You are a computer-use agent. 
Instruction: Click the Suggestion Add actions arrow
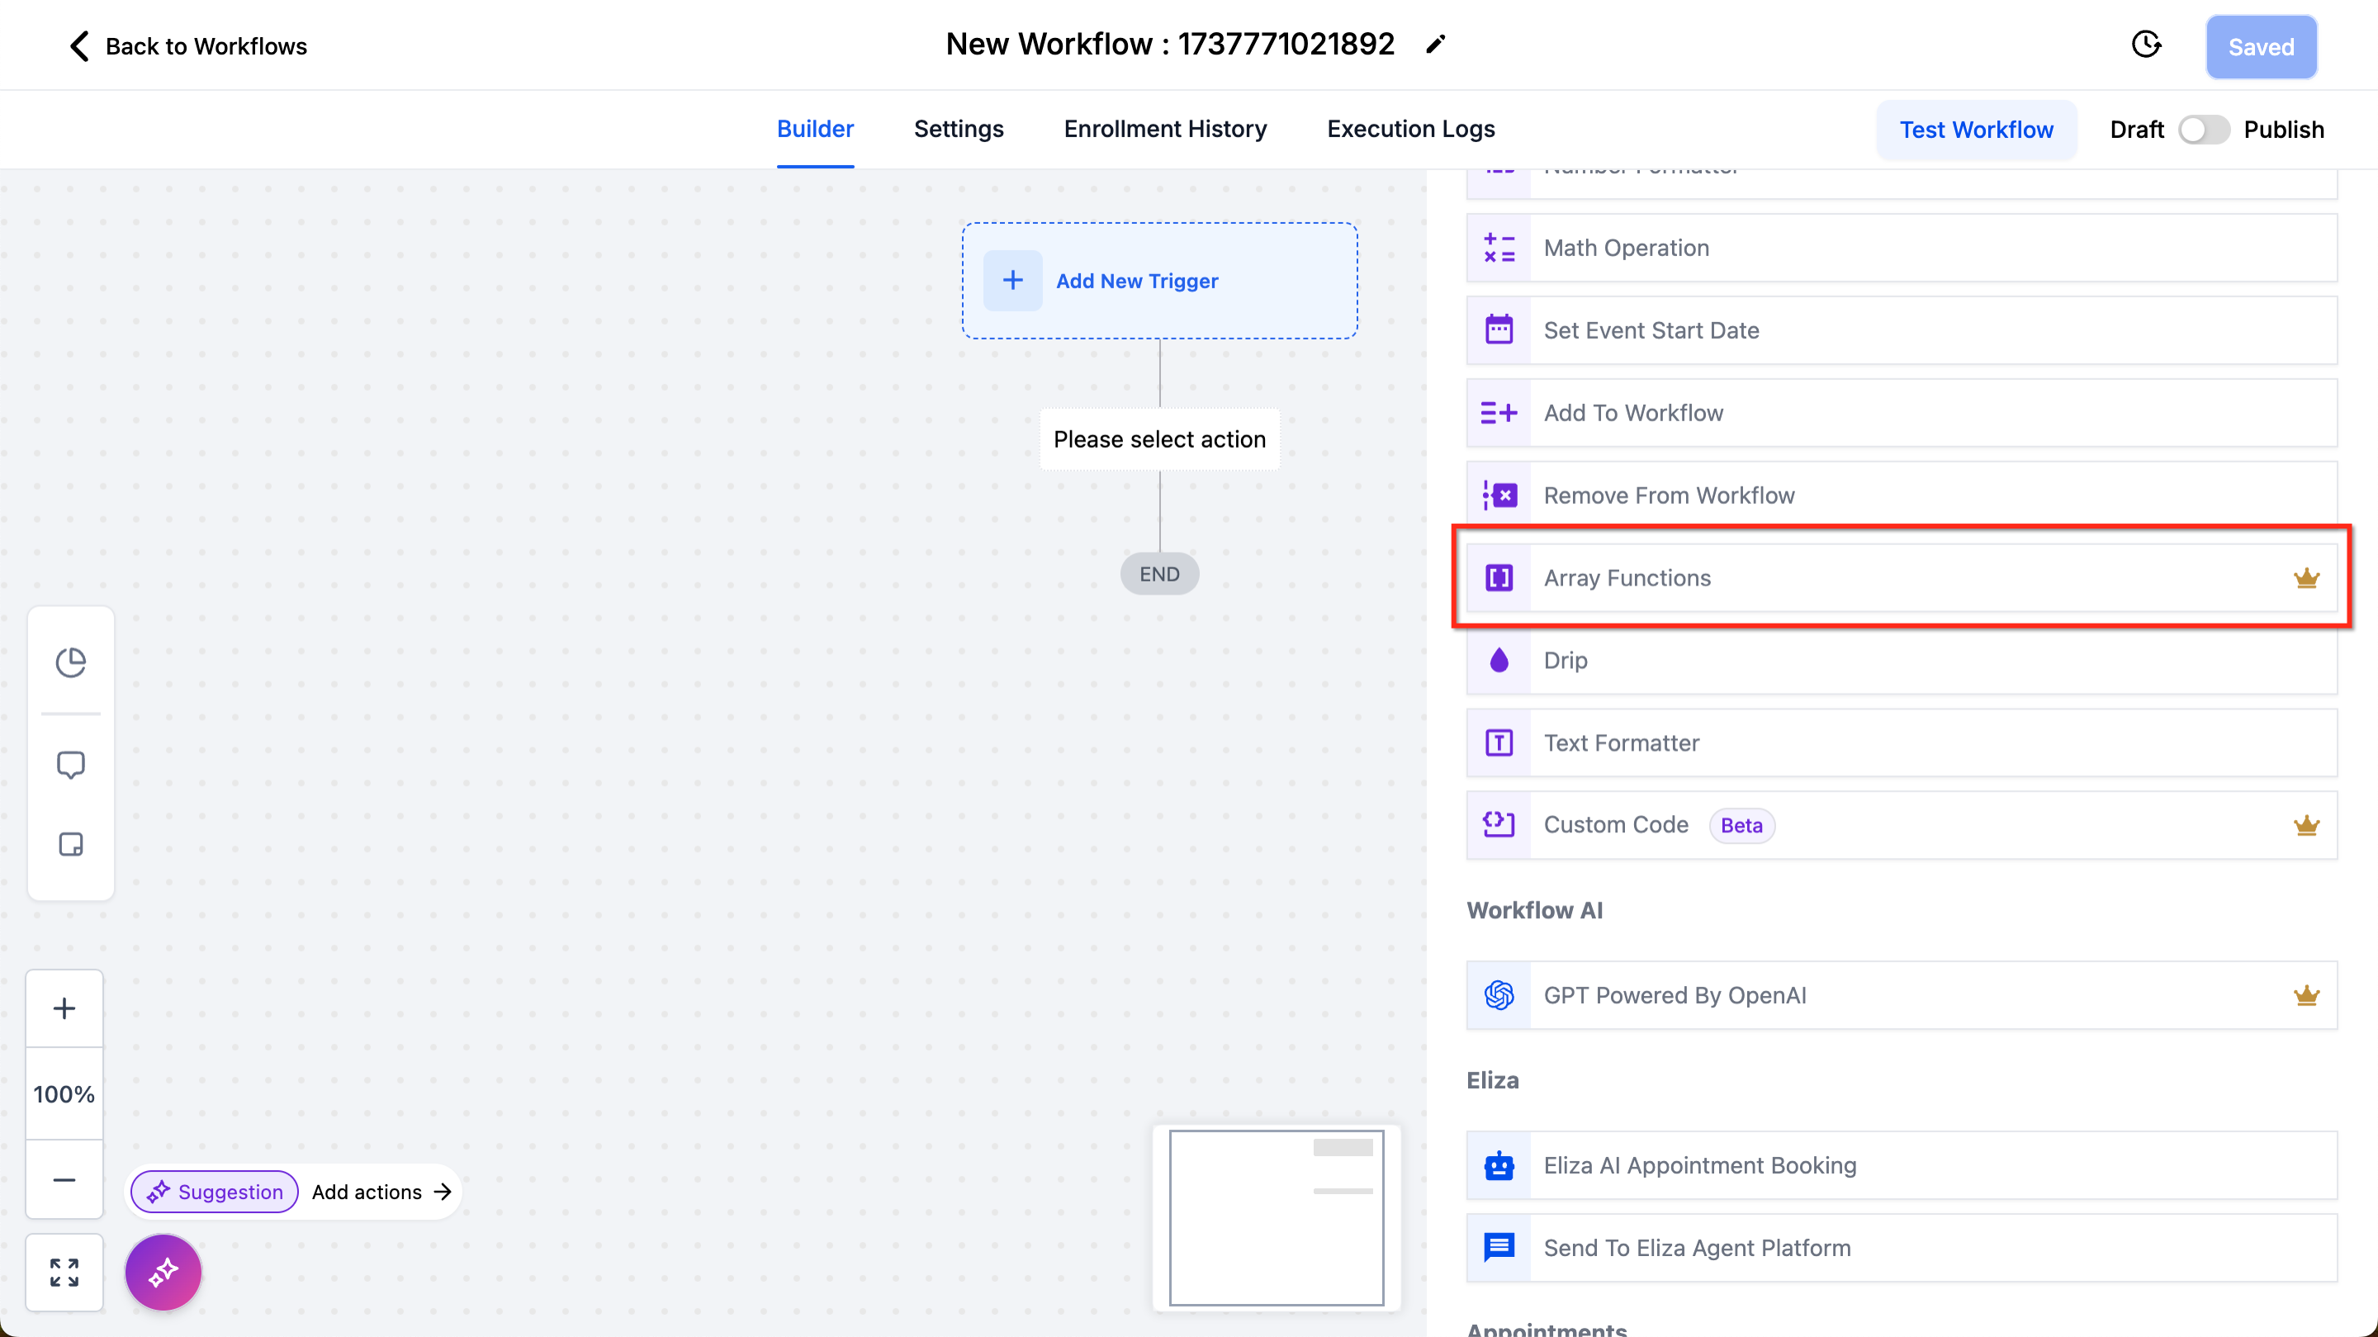click(443, 1191)
